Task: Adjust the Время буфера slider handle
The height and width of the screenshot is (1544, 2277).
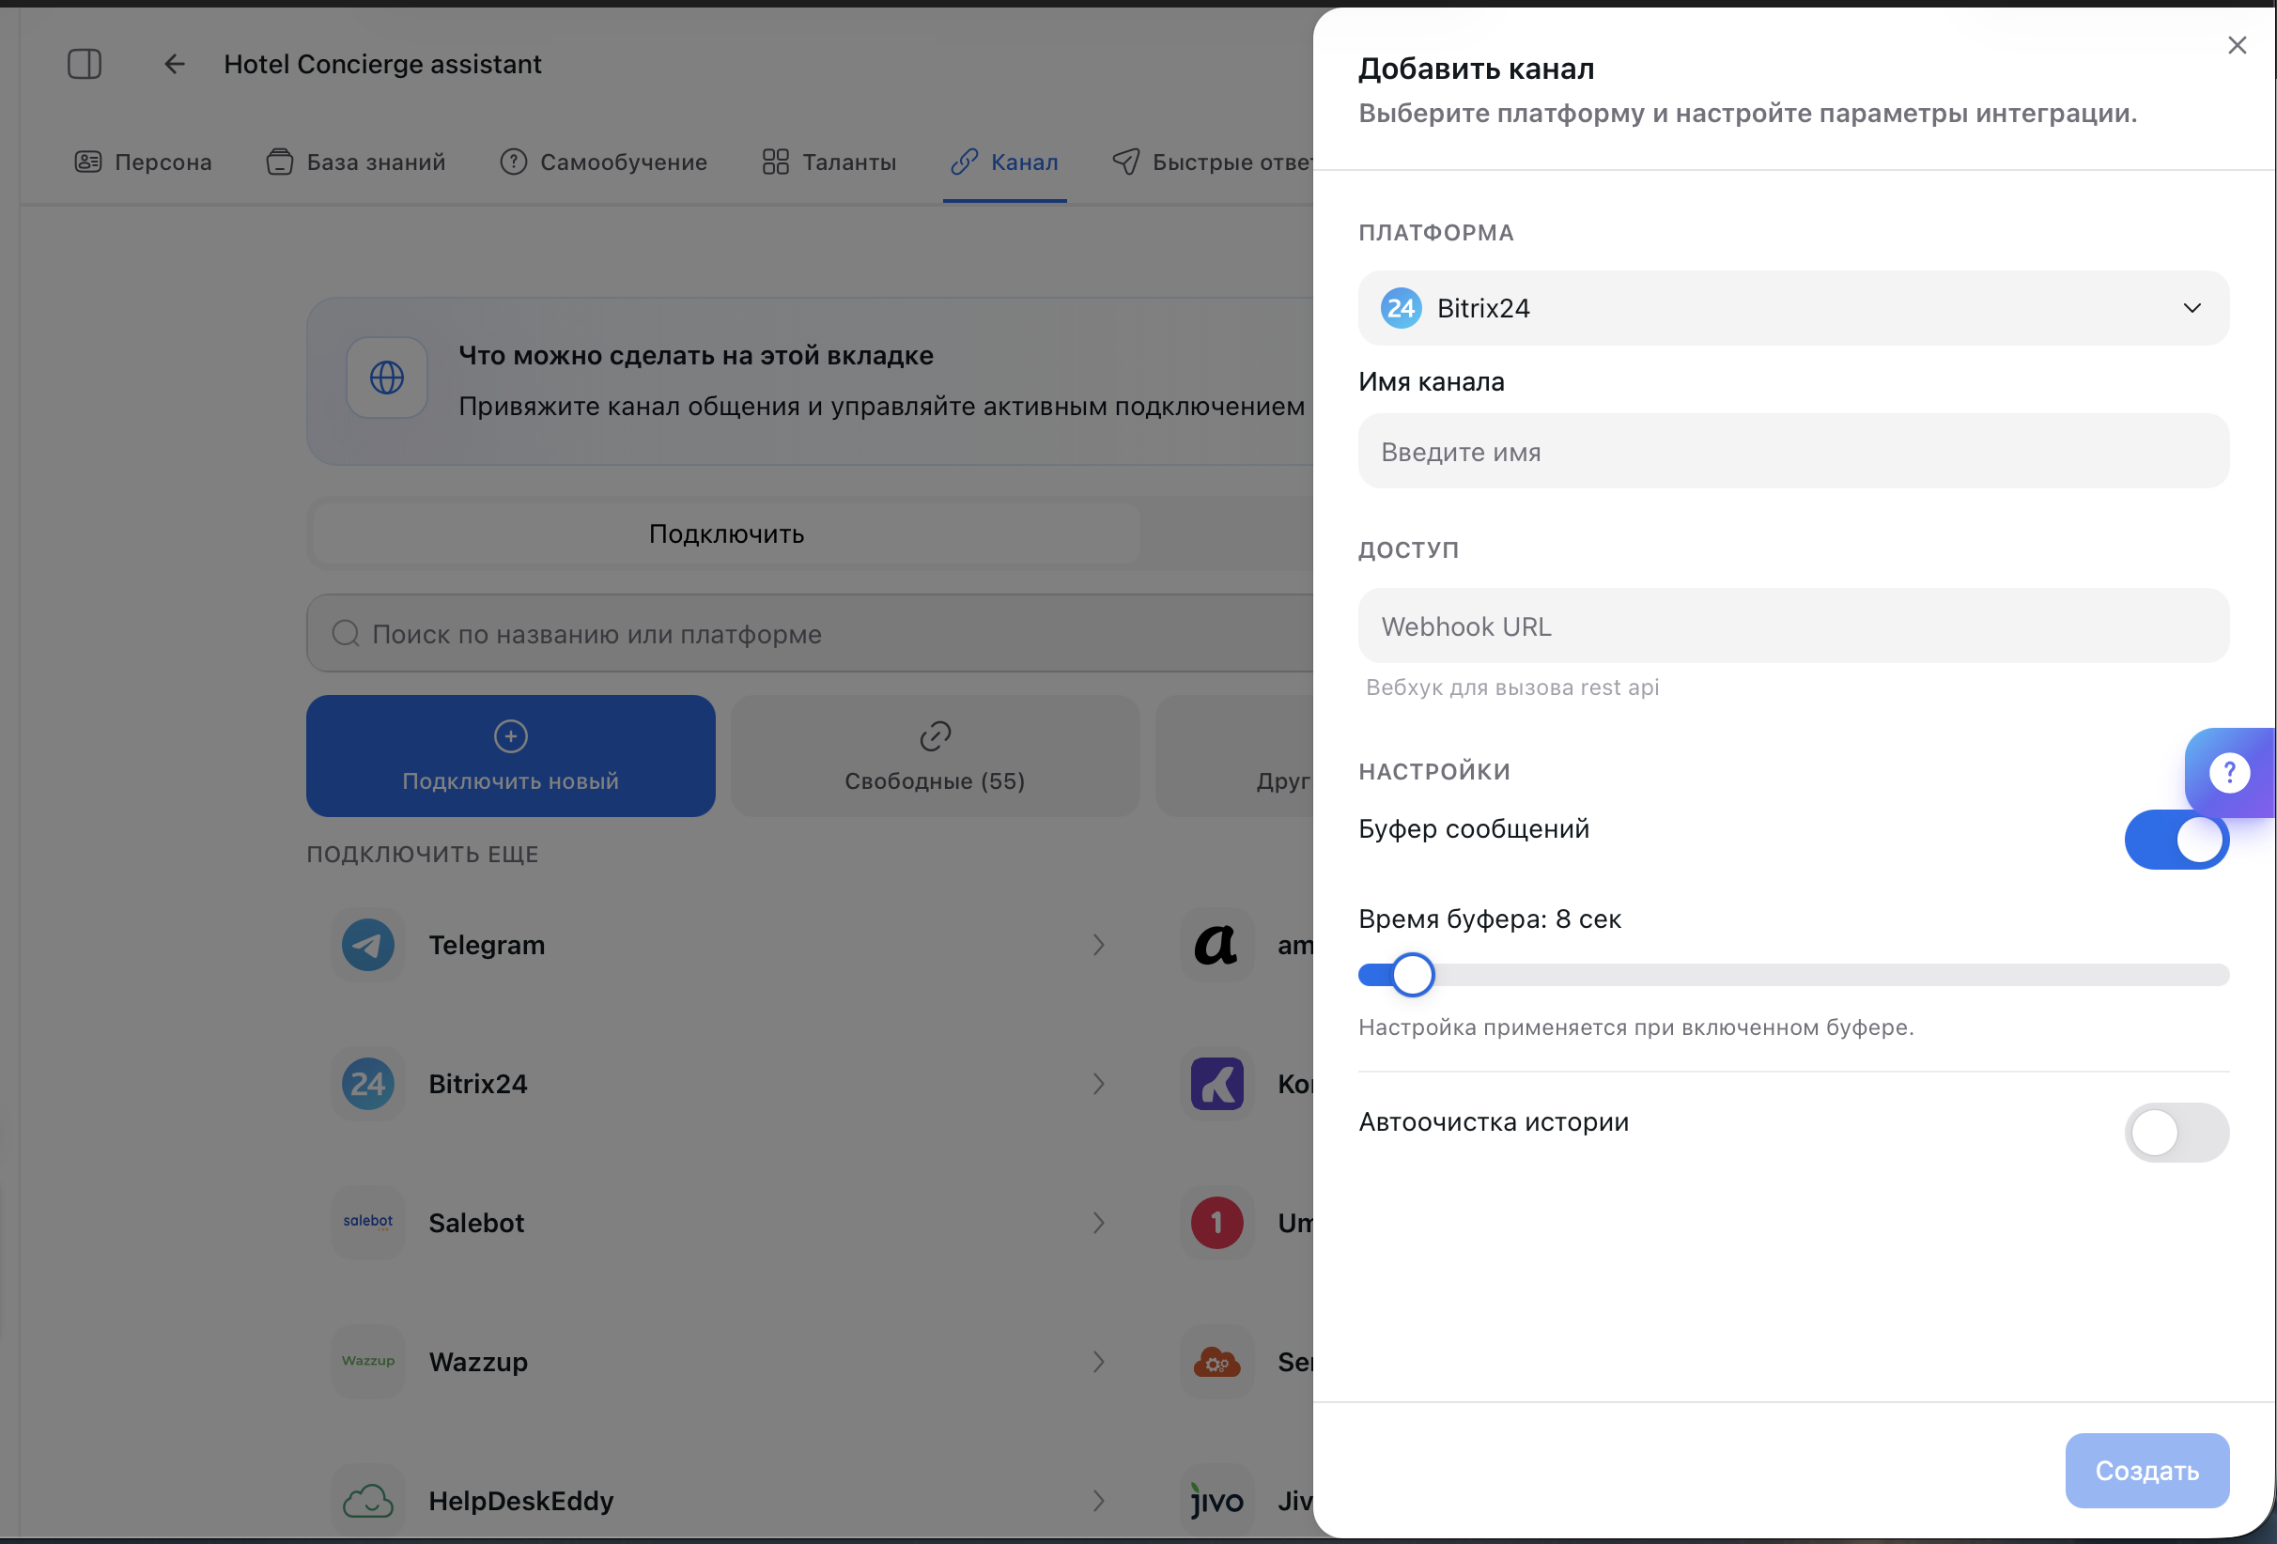Action: pyautogui.click(x=1413, y=975)
